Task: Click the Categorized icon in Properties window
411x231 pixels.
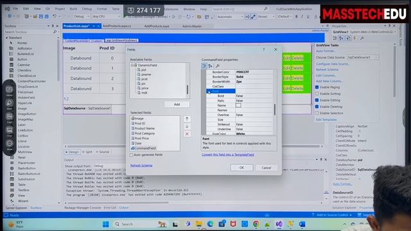Action: point(335,38)
